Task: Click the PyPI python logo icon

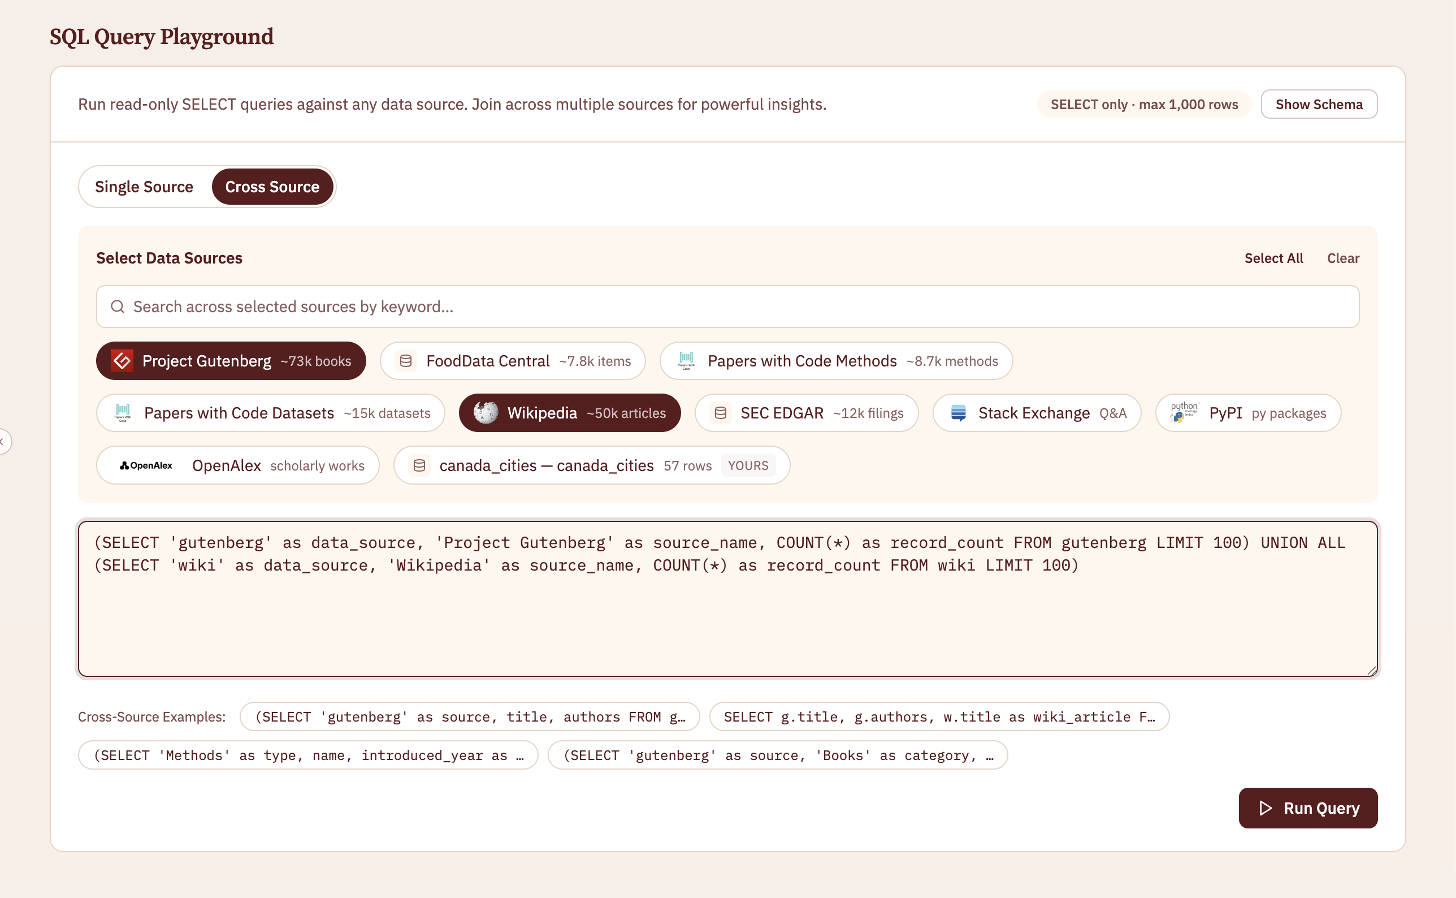Action: pos(1184,413)
